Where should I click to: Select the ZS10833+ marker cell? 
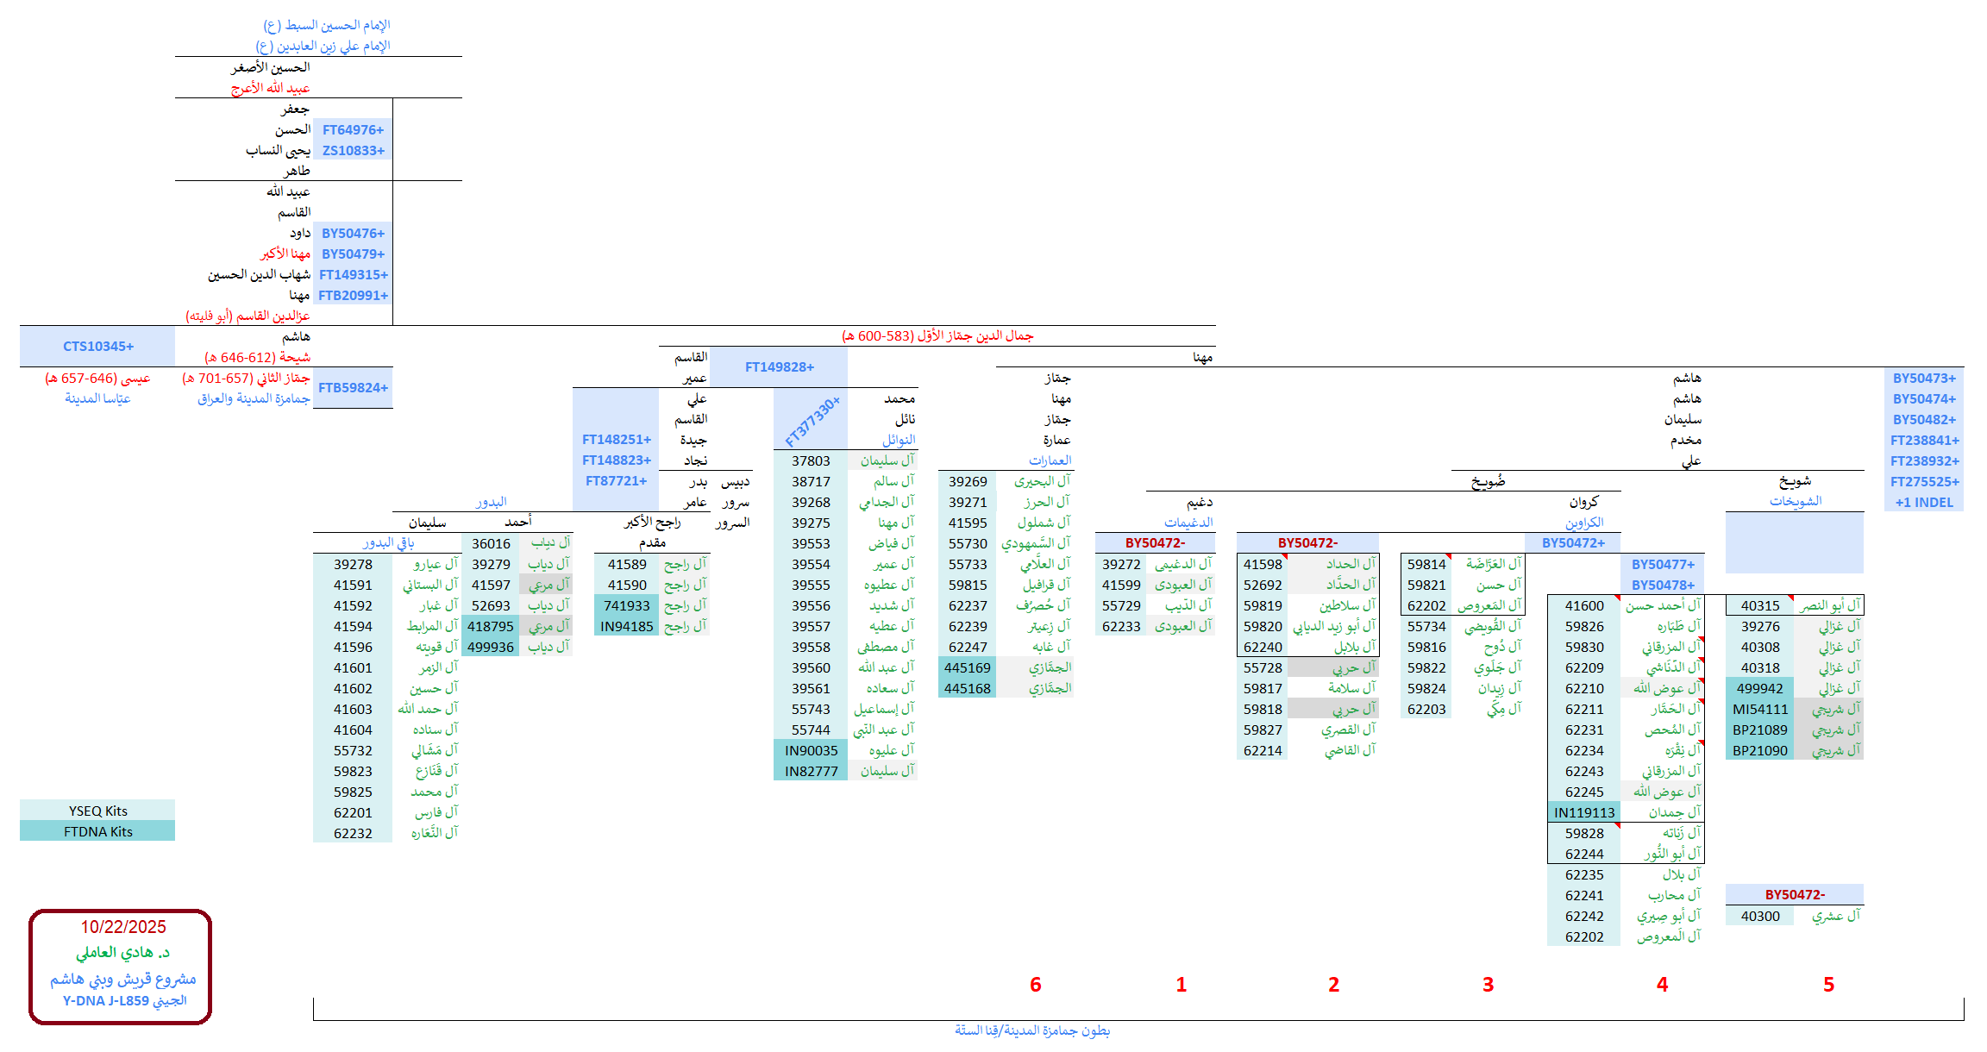[x=353, y=151]
